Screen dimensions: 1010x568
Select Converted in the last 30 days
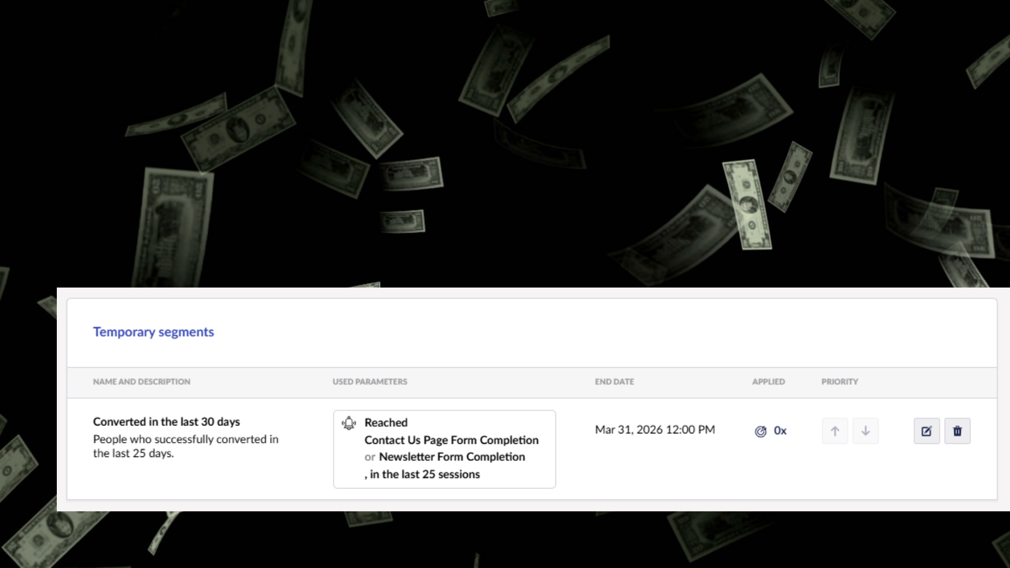point(166,422)
